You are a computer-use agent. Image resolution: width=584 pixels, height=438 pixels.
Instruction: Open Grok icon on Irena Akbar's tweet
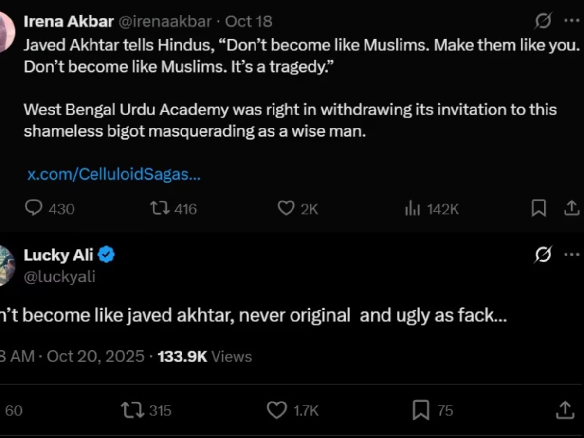coord(543,21)
